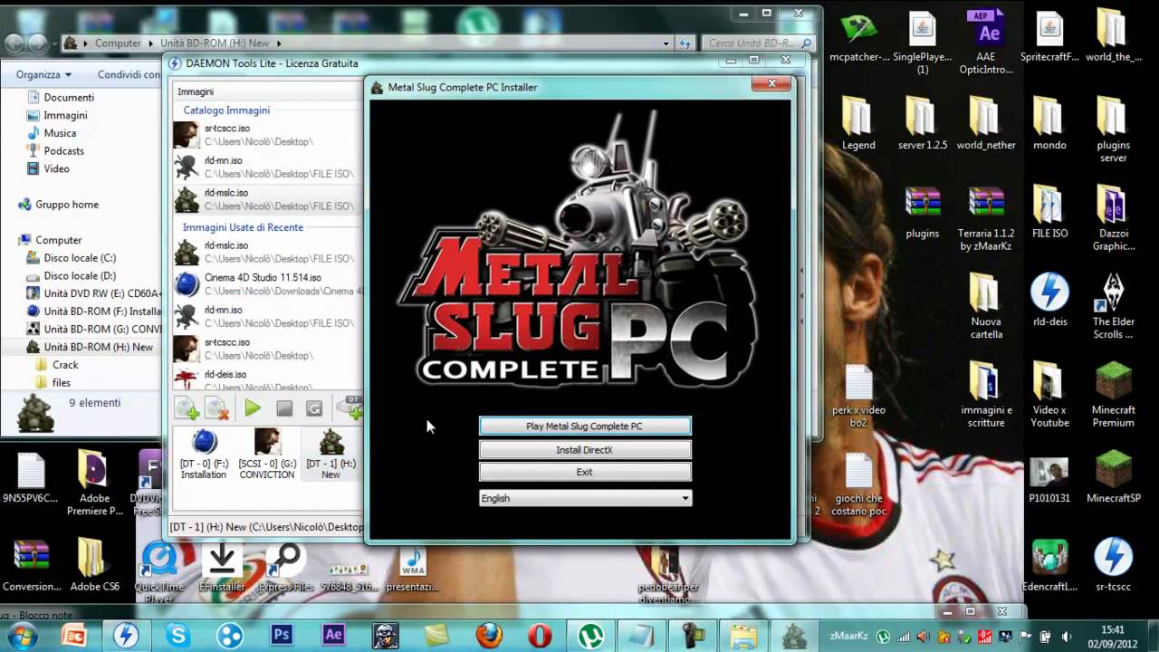Open Video library in Explorer sidebar
Viewport: 1159px width, 652px height.
click(56, 168)
